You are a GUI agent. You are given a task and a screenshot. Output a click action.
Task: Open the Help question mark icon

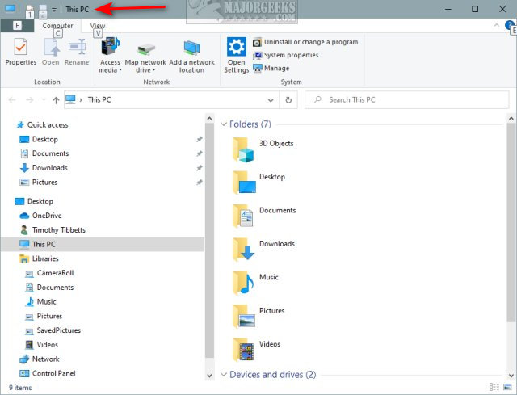pyautogui.click(x=510, y=25)
